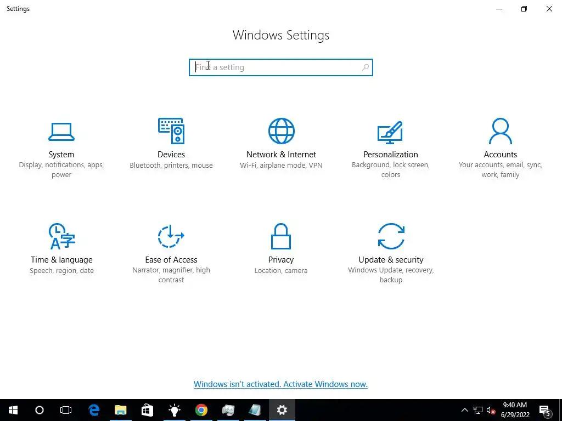Open the Time & language icon
This screenshot has width=562, height=421.
tap(61, 236)
